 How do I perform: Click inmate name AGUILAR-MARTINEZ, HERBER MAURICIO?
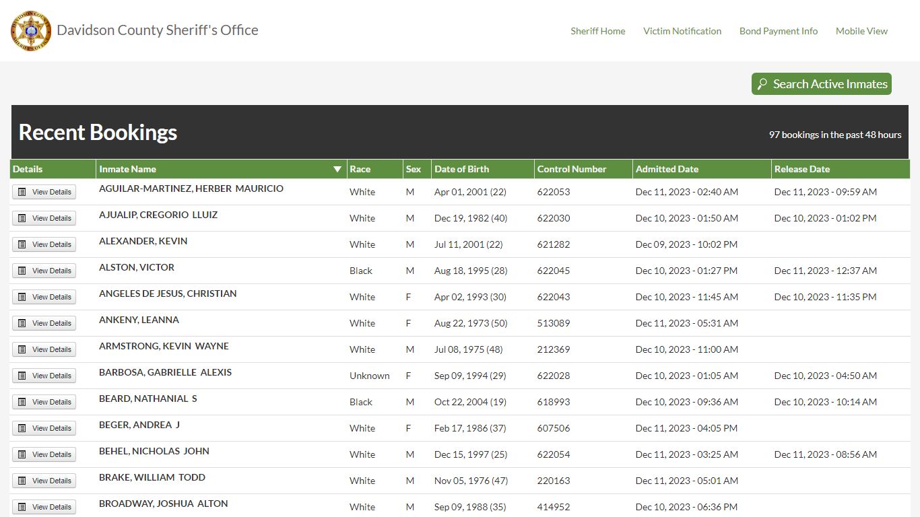point(191,188)
